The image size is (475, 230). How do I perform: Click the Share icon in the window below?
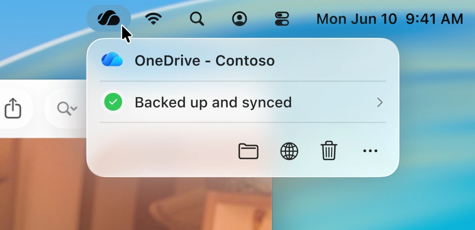pos(13,108)
